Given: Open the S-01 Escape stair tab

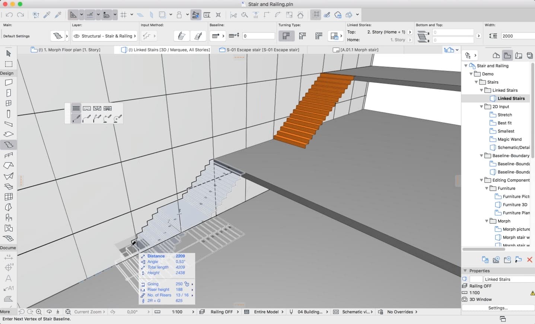Looking at the screenshot, I should 259,50.
